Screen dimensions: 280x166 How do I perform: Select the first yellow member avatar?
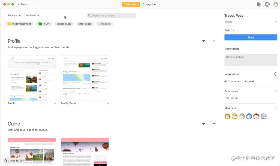pos(227,117)
